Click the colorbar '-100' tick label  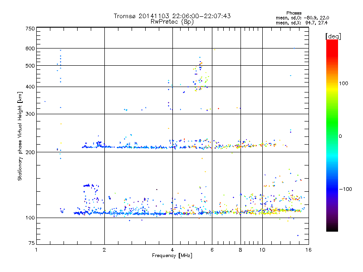click(346, 189)
